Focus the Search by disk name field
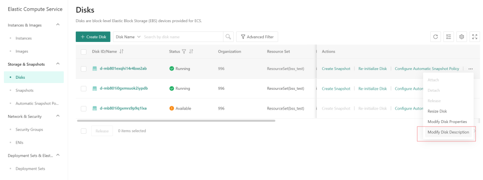Image resolution: width=483 pixels, height=180 pixels. 183,37
